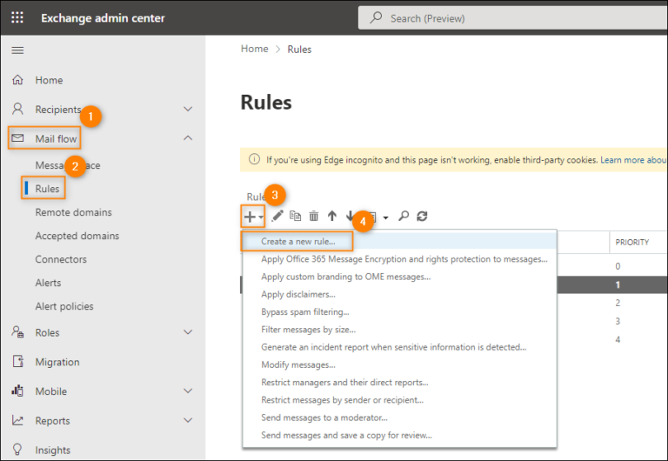
Task: Expand the Recipients section
Action: tap(188, 110)
